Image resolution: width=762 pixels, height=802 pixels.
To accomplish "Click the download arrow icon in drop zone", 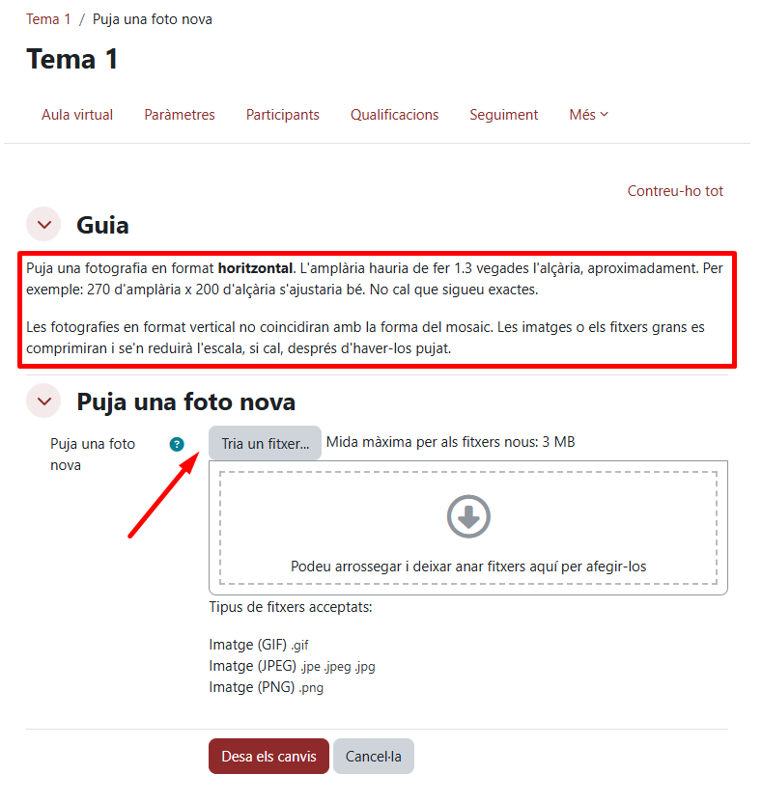I will click(468, 516).
